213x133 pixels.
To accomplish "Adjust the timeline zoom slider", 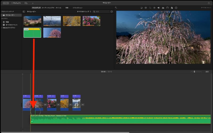I will click(x=194, y=72).
